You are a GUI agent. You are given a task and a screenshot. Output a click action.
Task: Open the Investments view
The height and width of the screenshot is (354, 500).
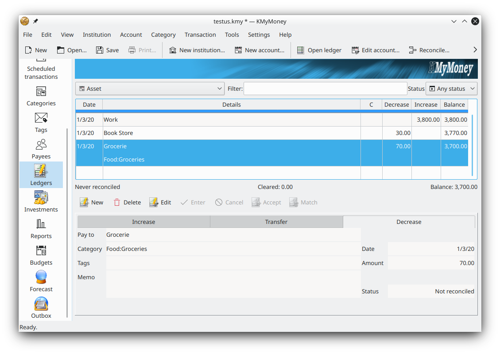(x=41, y=202)
